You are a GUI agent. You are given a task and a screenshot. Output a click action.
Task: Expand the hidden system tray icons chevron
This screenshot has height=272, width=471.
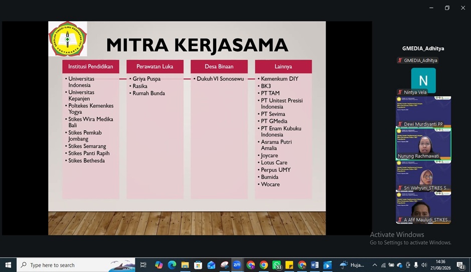(375, 265)
